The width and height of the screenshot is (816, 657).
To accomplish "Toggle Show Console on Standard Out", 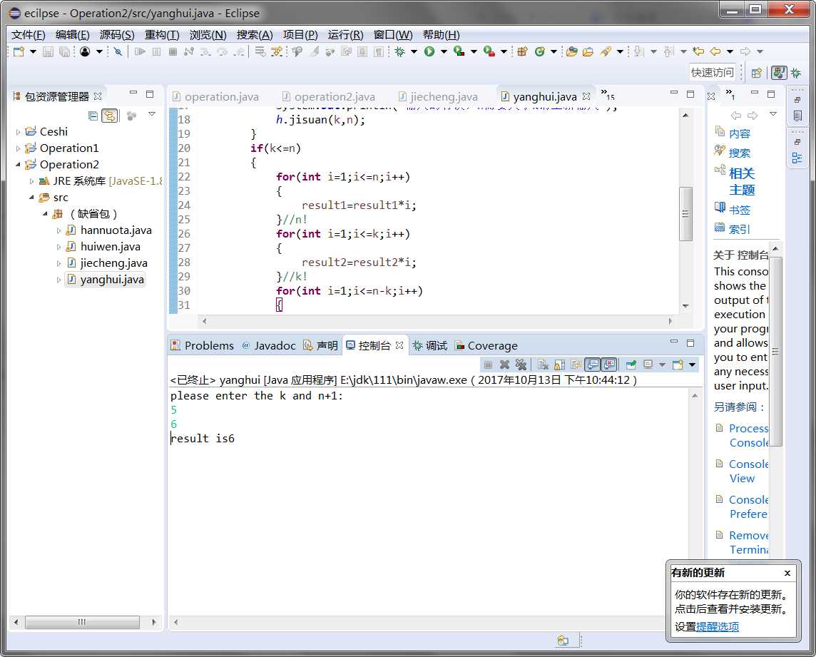I will tap(593, 365).
